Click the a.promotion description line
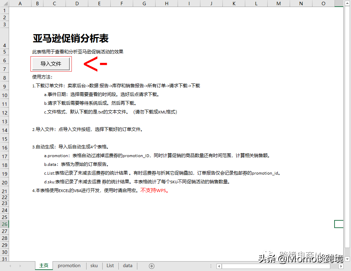351x271 pixels. click(158, 156)
